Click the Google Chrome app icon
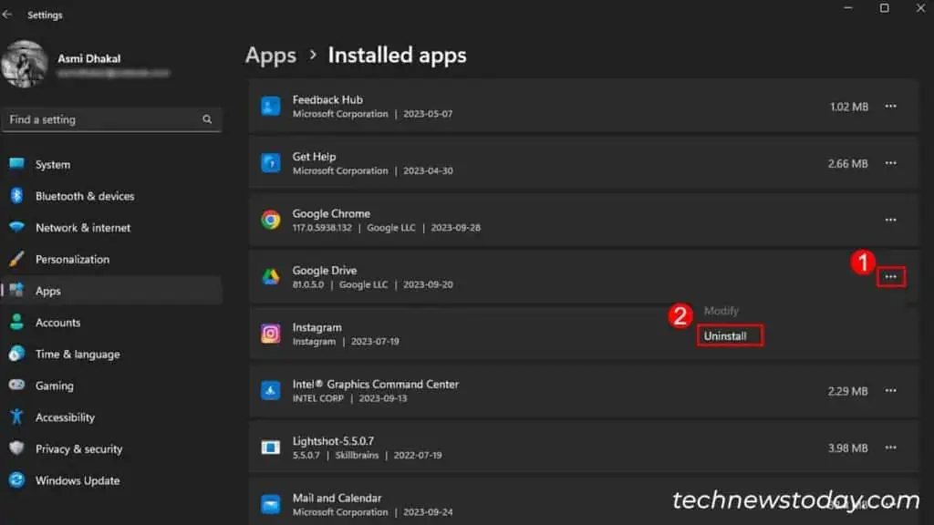Screen dimensions: 934x525 (x=270, y=220)
